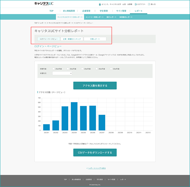Image resolution: width=190 pixels, height=187 pixels.
Task: Click the キャリタスUC logo
Action: (44, 4)
